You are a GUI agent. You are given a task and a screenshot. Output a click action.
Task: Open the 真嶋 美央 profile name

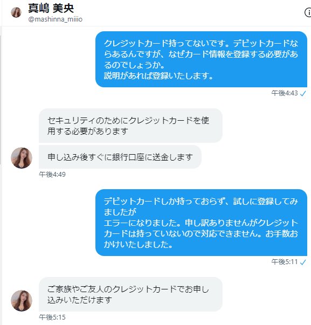tap(51, 8)
